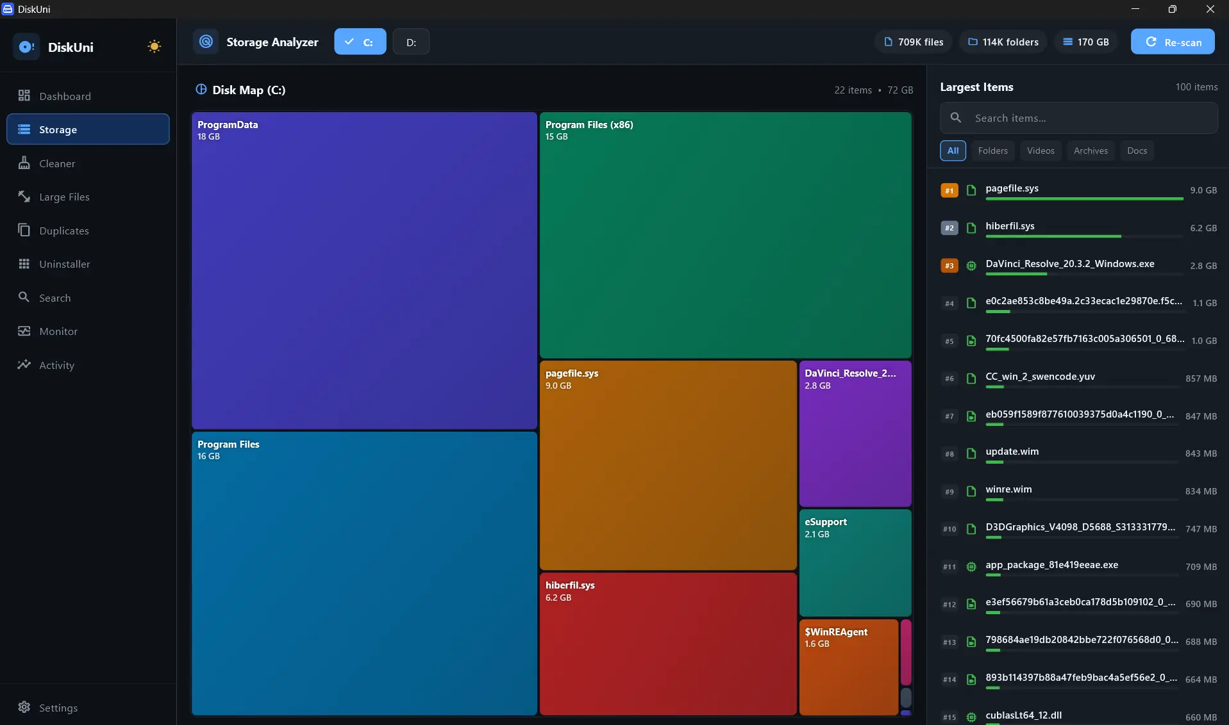Click the Program Files (x86) green block
Screen dimensions: 1229x725
tap(725, 235)
